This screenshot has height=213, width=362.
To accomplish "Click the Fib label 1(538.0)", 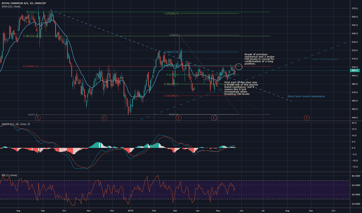I will pos(174,35).
